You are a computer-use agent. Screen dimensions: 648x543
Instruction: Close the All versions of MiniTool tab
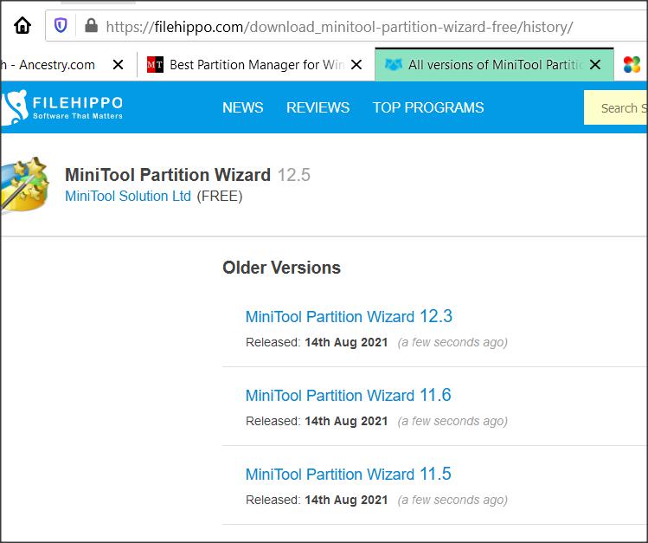[x=595, y=64]
